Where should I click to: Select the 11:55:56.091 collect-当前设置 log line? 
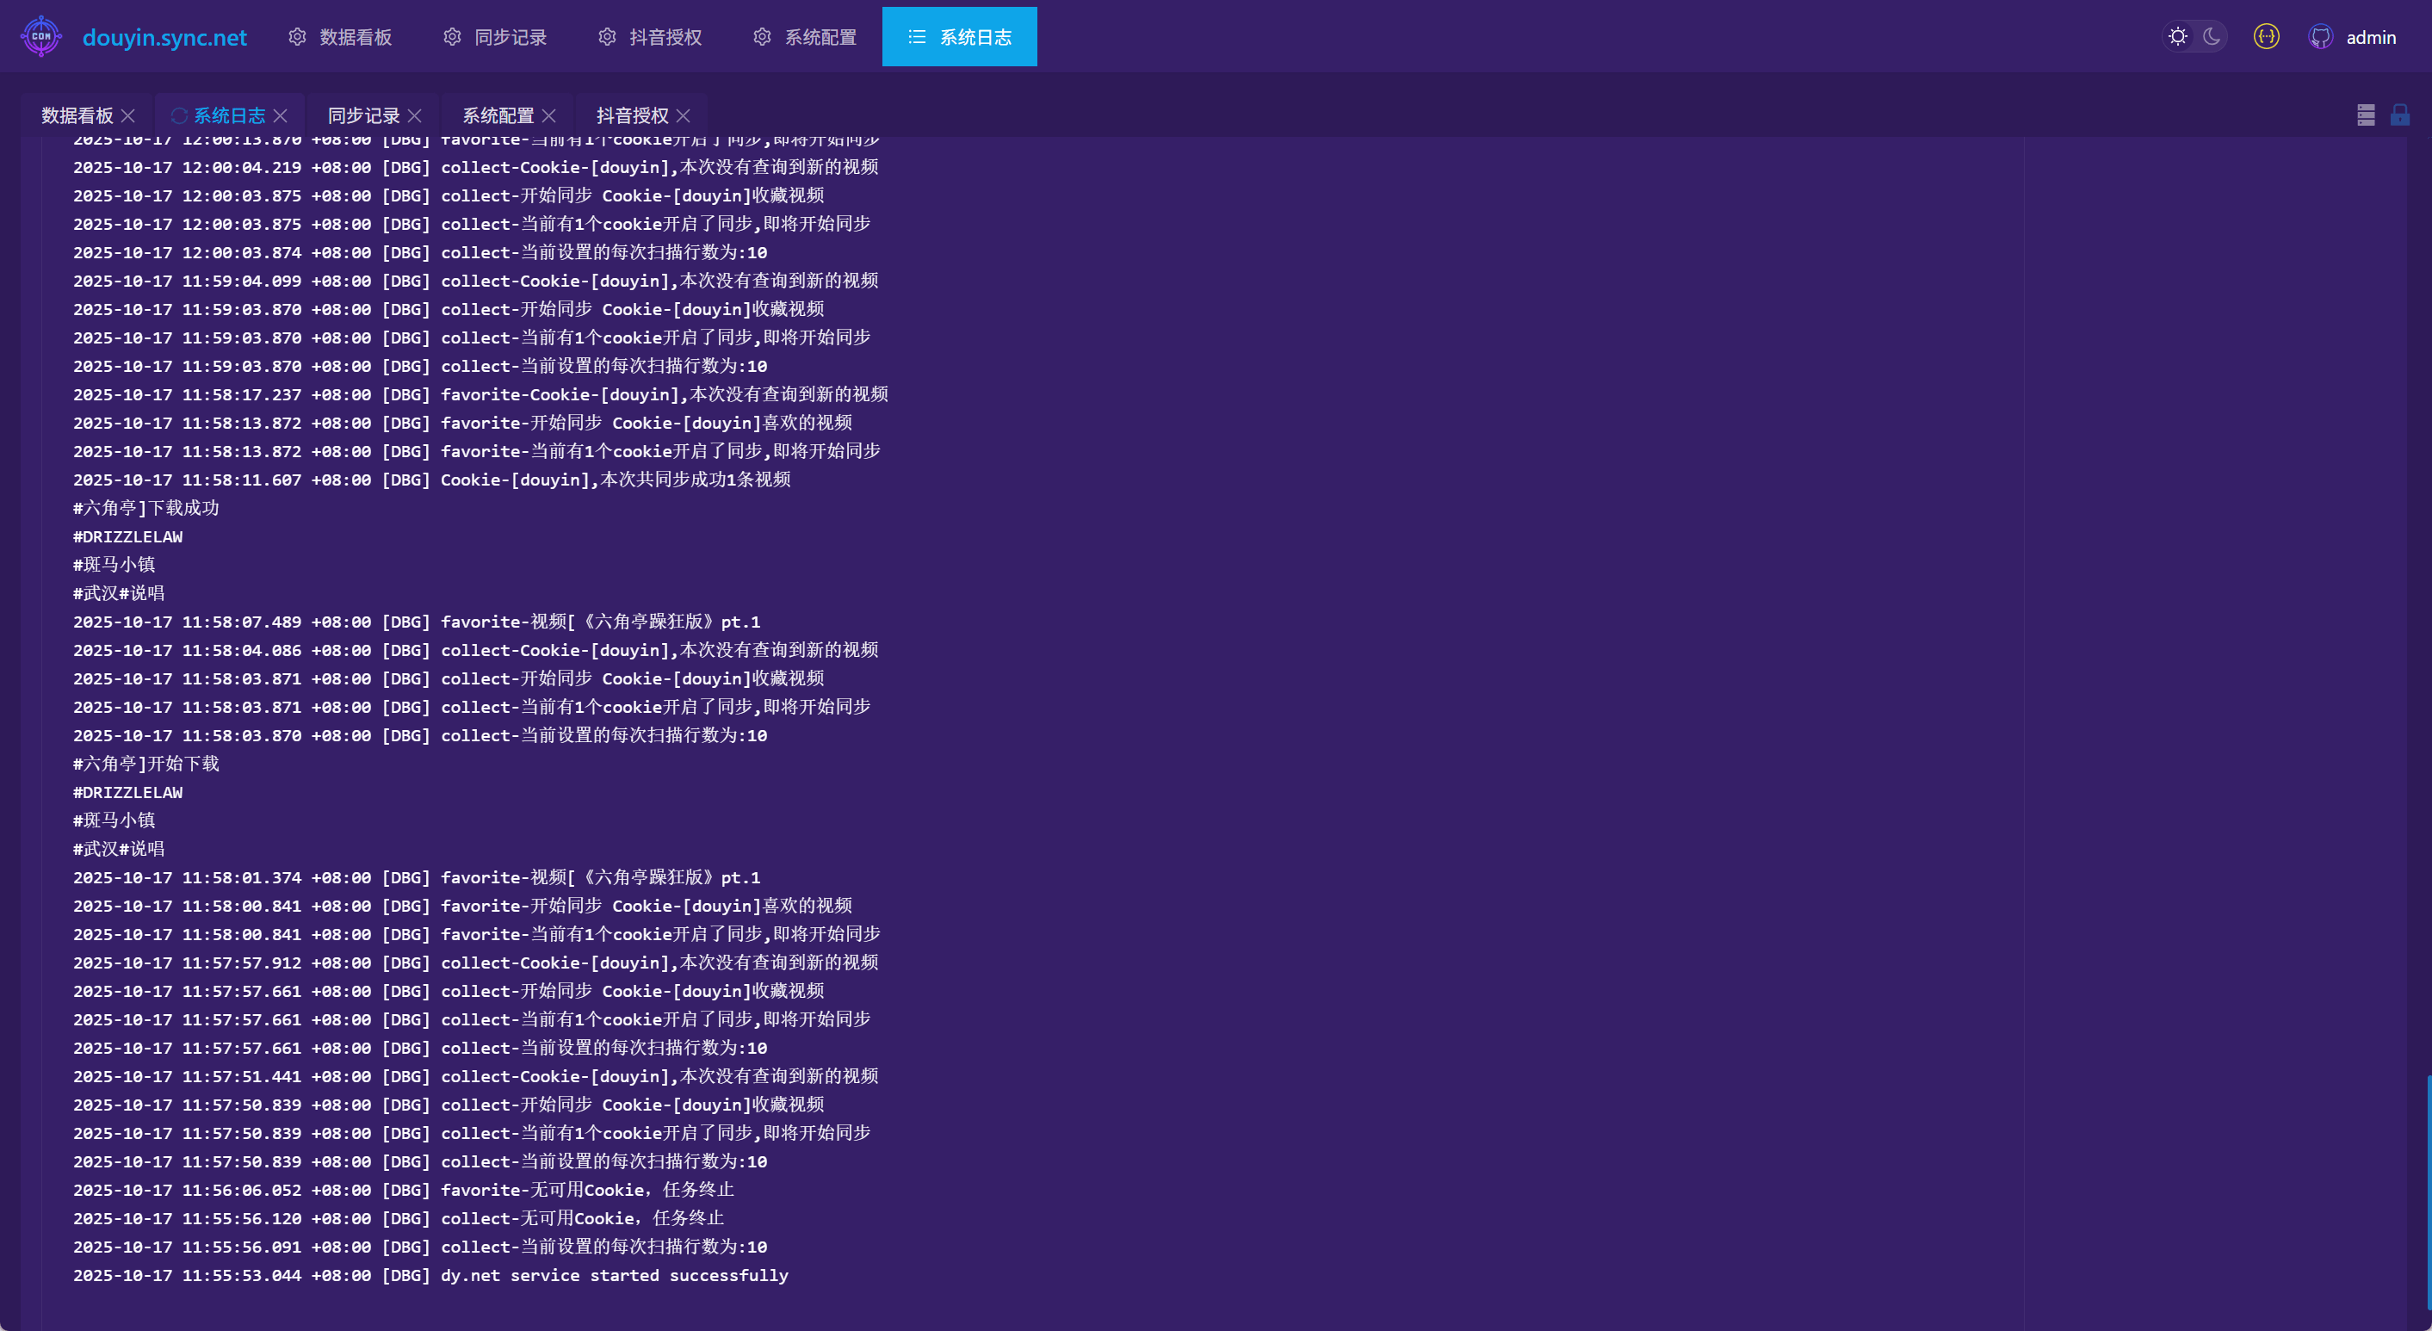420,1247
